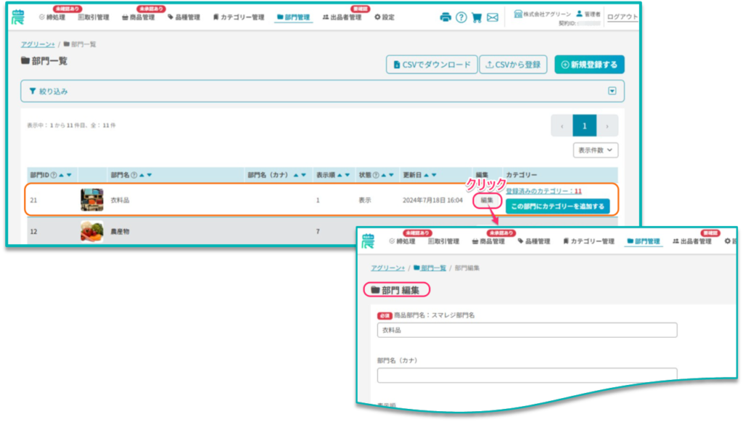Open 設定 in the top navigation
Image resolution: width=743 pixels, height=422 pixels.
tap(385, 17)
